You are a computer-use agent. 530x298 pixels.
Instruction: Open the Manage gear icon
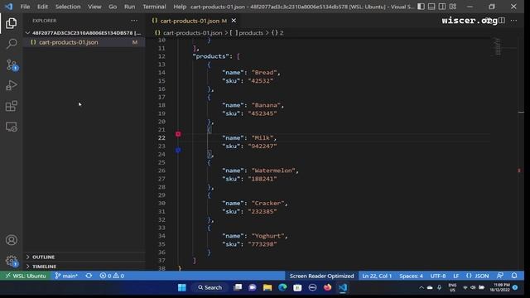[11, 261]
